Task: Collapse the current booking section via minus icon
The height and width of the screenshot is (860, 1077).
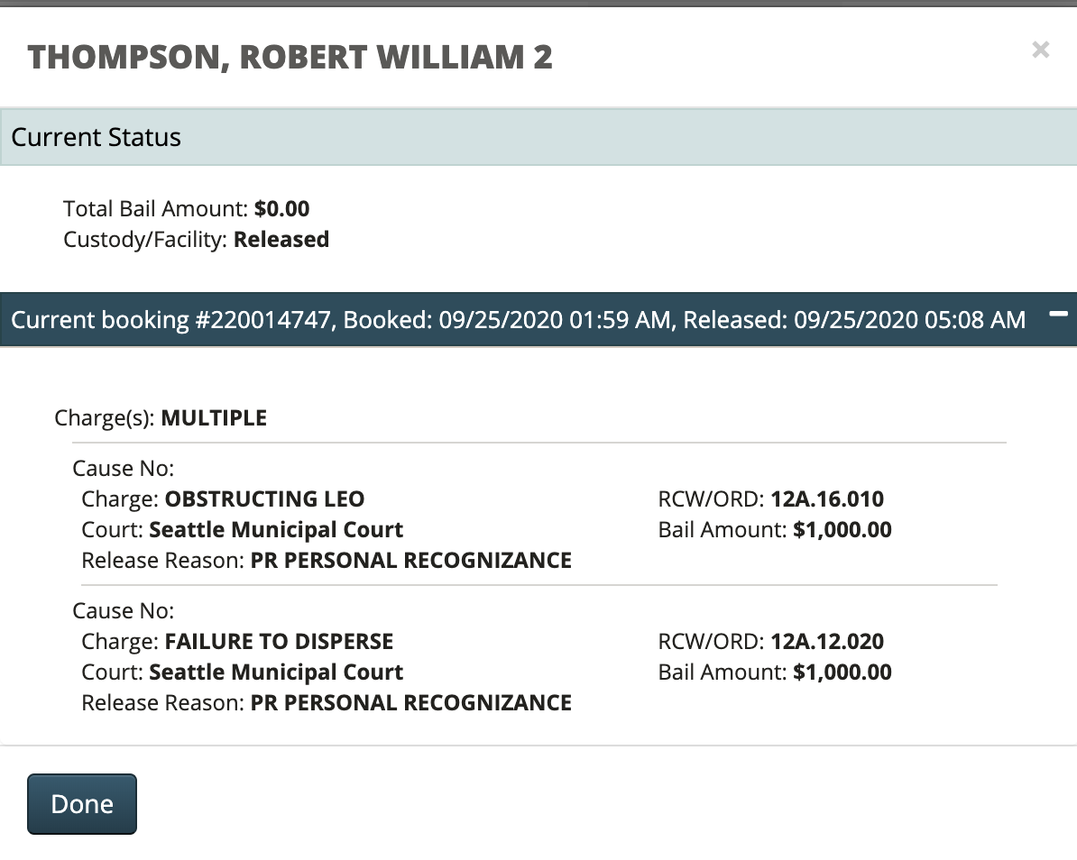Action: [x=1058, y=315]
